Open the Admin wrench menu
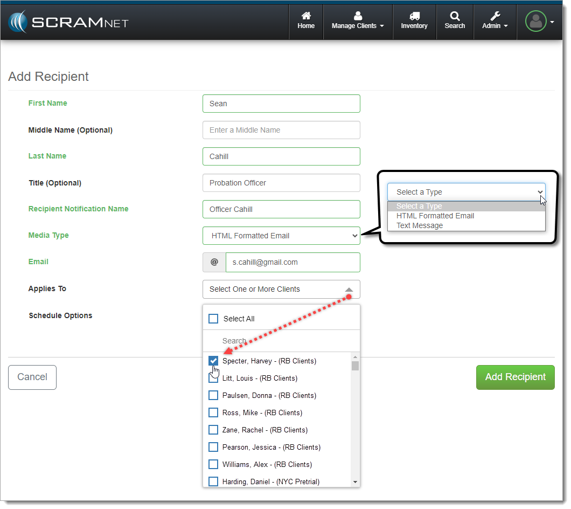571x509 pixels. [x=495, y=21]
